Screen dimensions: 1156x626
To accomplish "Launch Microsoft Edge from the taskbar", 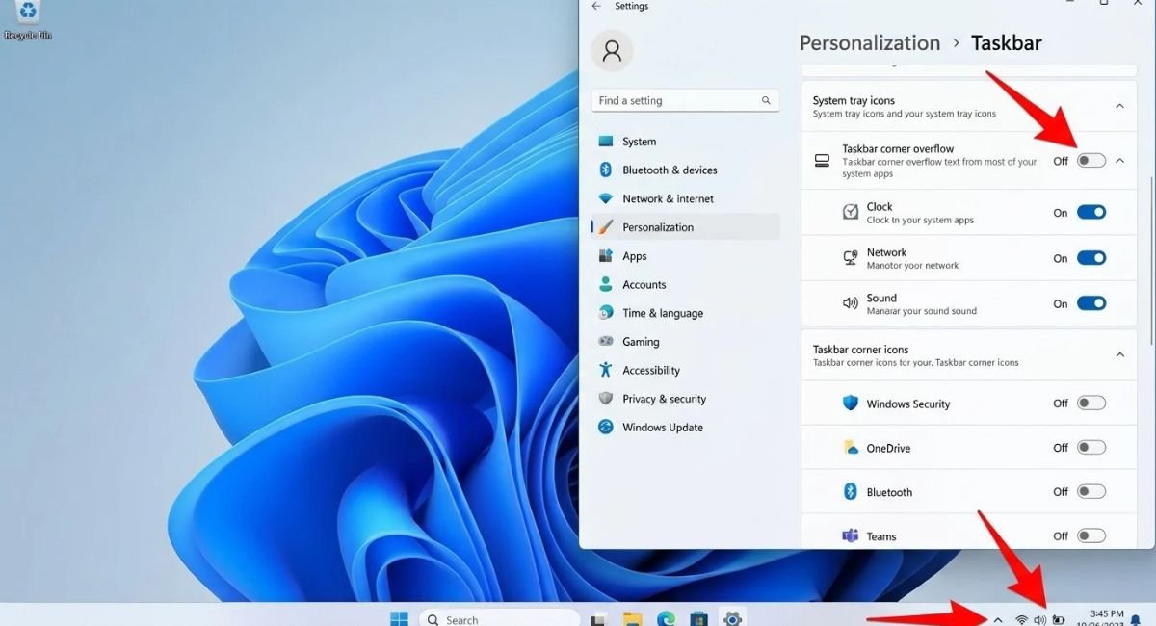I will pyautogui.click(x=666, y=619).
